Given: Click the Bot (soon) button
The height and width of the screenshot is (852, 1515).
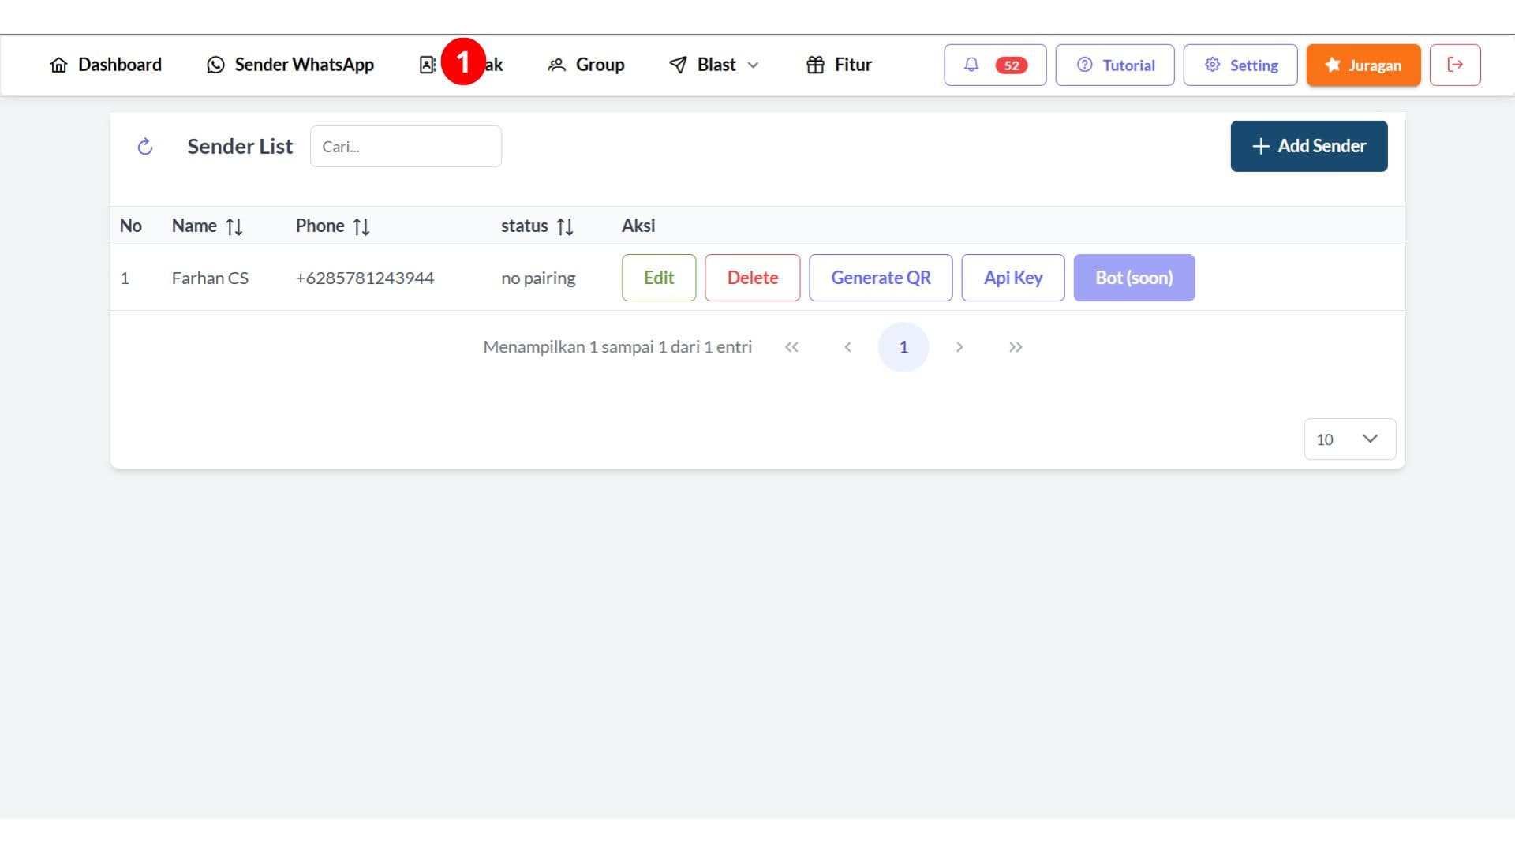Looking at the screenshot, I should click(x=1134, y=278).
